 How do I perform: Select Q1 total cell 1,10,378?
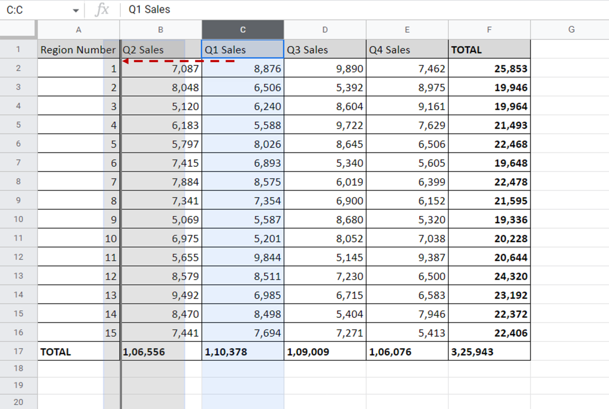(243, 351)
